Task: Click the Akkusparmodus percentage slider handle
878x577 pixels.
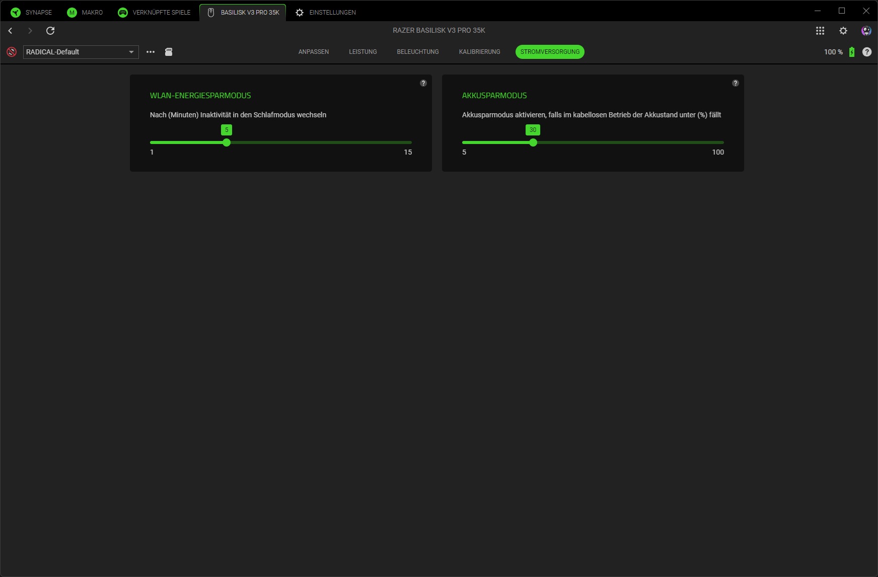Action: [x=533, y=142]
